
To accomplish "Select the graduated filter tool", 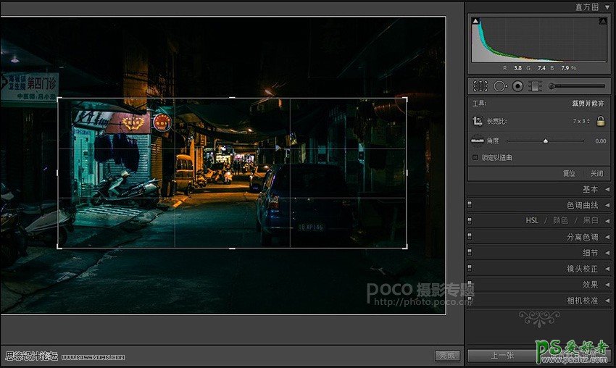I will pyautogui.click(x=536, y=85).
